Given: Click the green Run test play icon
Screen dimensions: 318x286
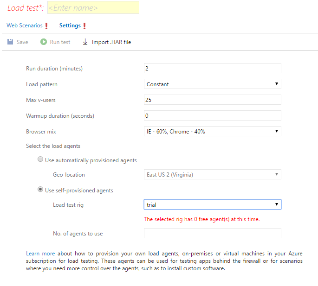Looking at the screenshot, I should (x=43, y=42).
